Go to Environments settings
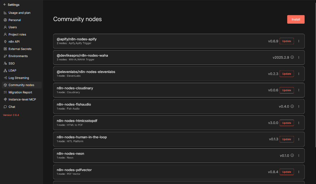Viewport: 316px width, 184px height. point(22,56)
